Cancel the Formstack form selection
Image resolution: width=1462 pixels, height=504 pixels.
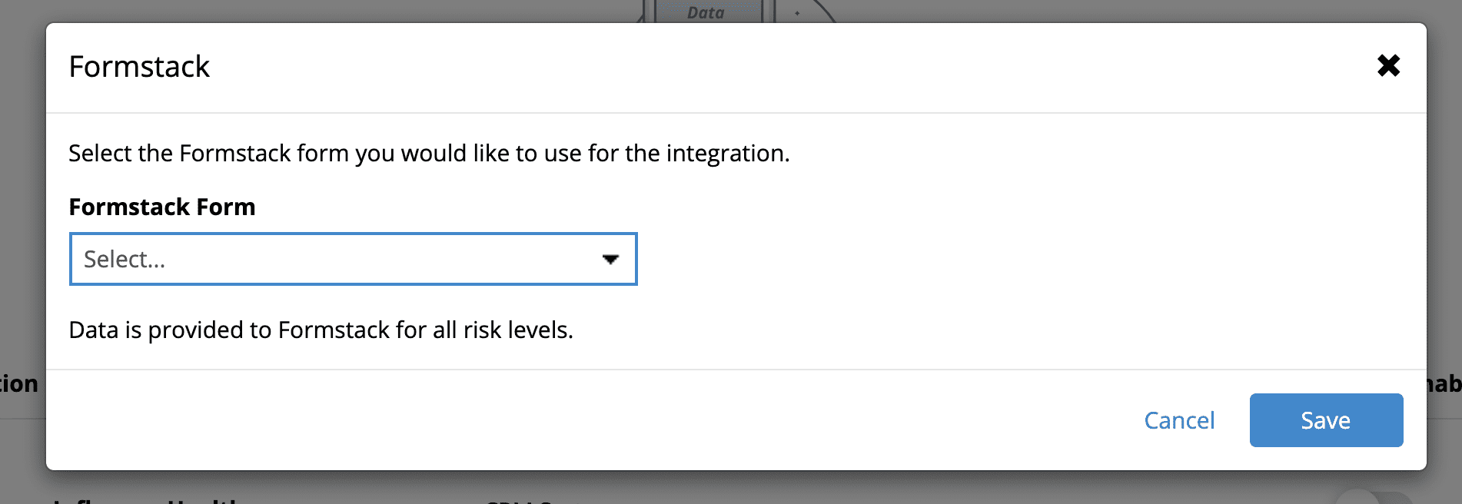pyautogui.click(x=1180, y=419)
